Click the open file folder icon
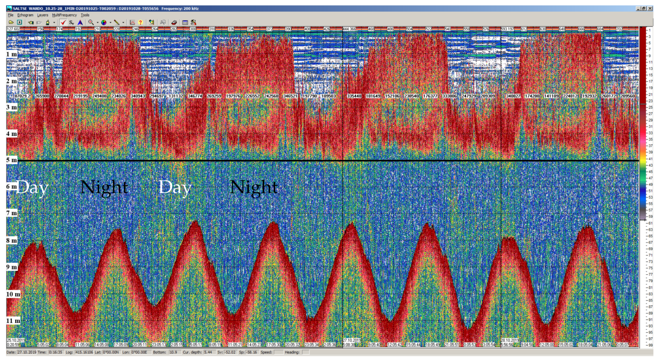 11,22
